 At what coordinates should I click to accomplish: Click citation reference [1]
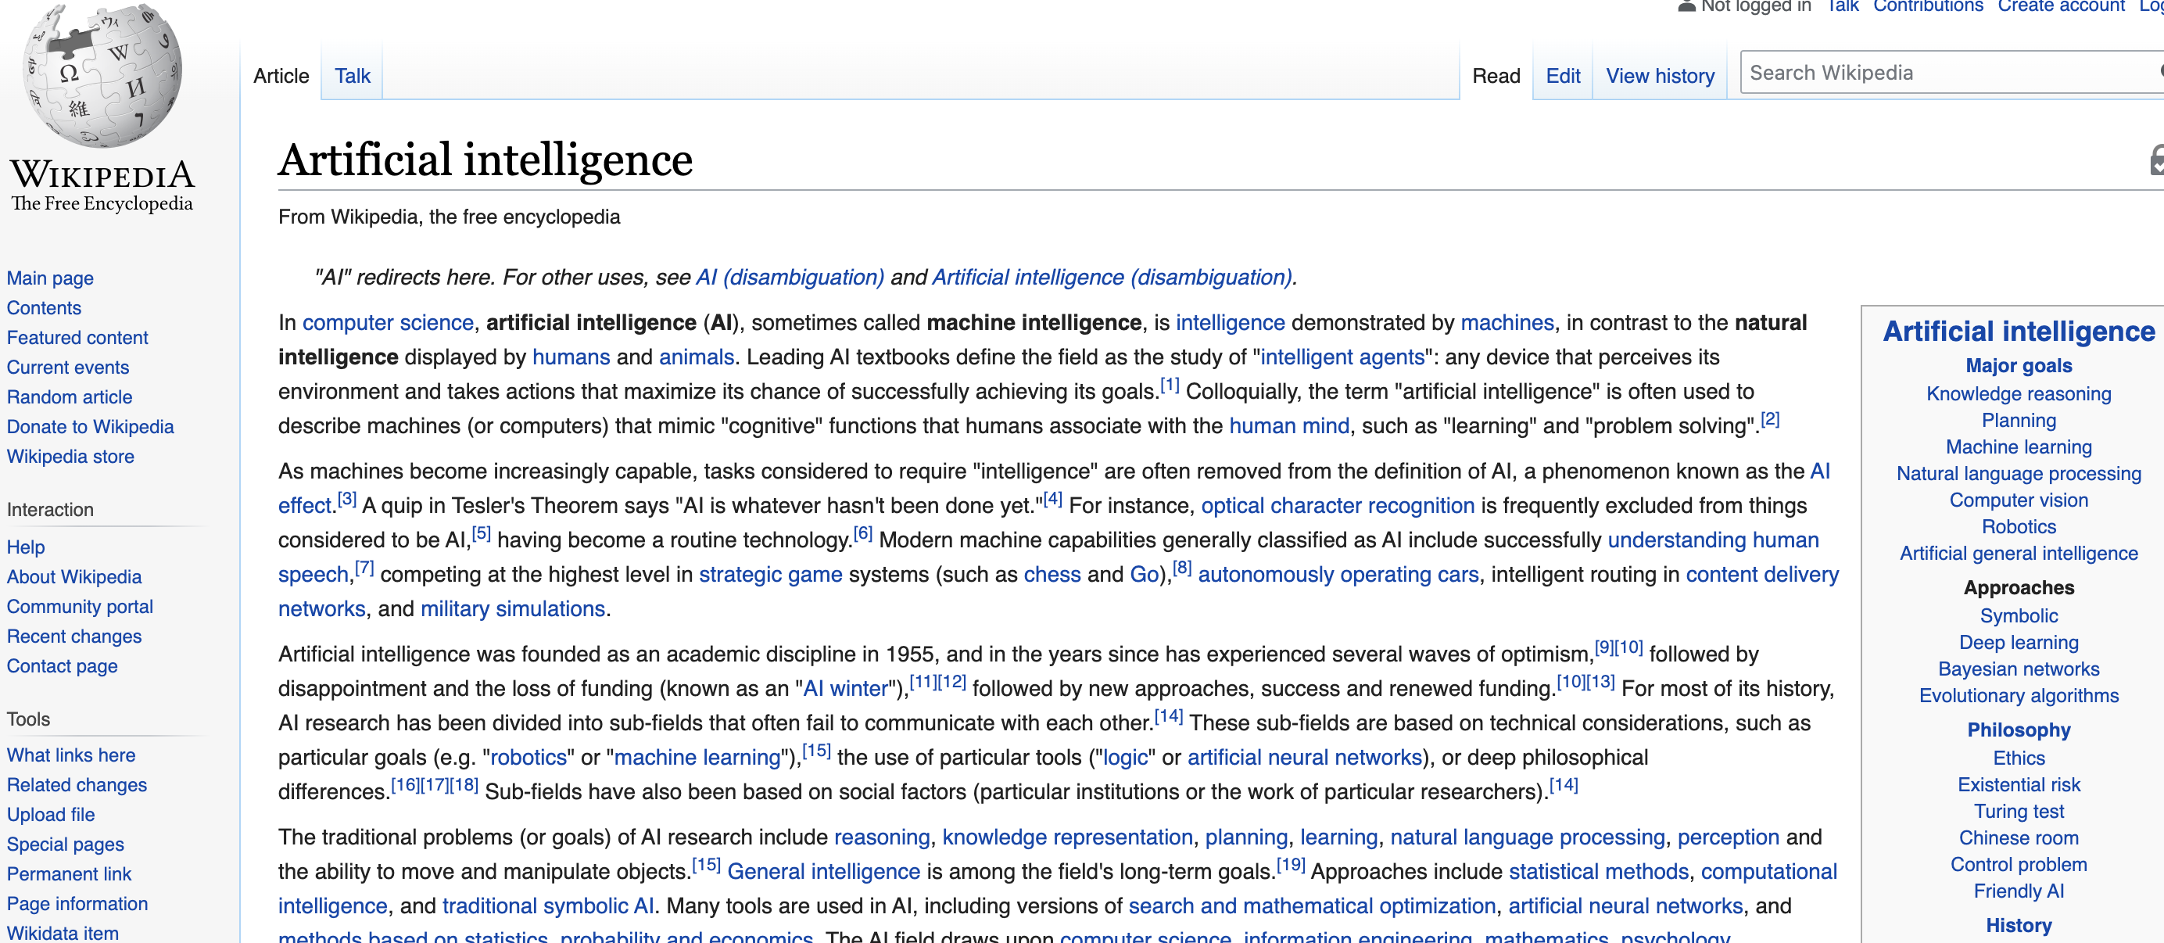coord(1170,385)
